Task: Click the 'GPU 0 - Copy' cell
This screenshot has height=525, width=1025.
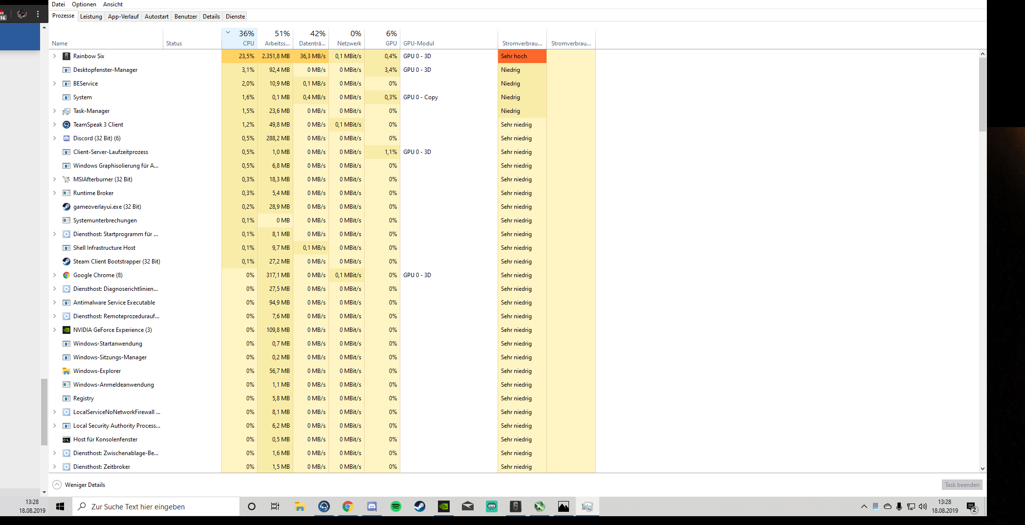Action: tap(449, 97)
